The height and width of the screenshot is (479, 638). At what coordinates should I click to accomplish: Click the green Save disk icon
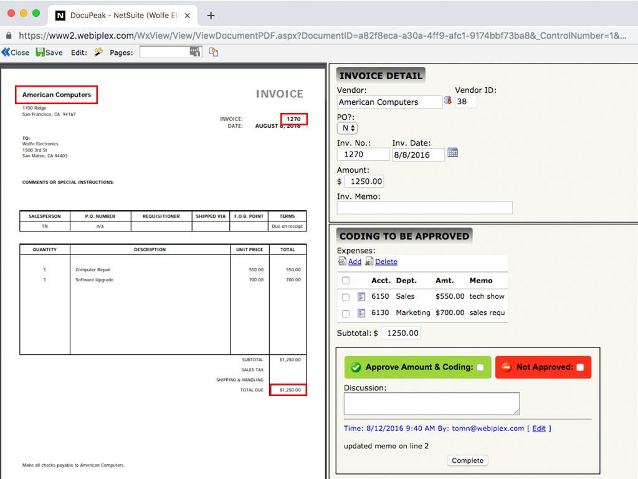tap(40, 52)
